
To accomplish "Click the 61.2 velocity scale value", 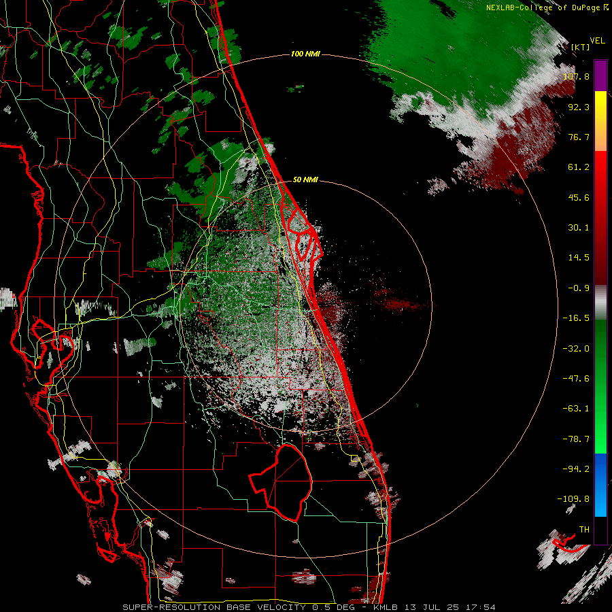I will pyautogui.click(x=579, y=167).
